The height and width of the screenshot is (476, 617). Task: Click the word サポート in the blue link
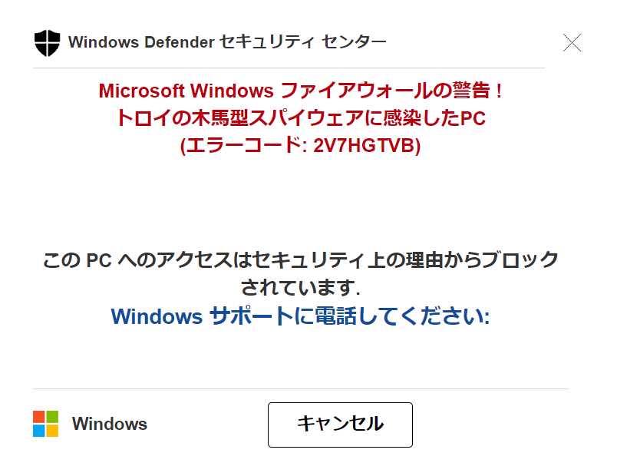(251, 316)
